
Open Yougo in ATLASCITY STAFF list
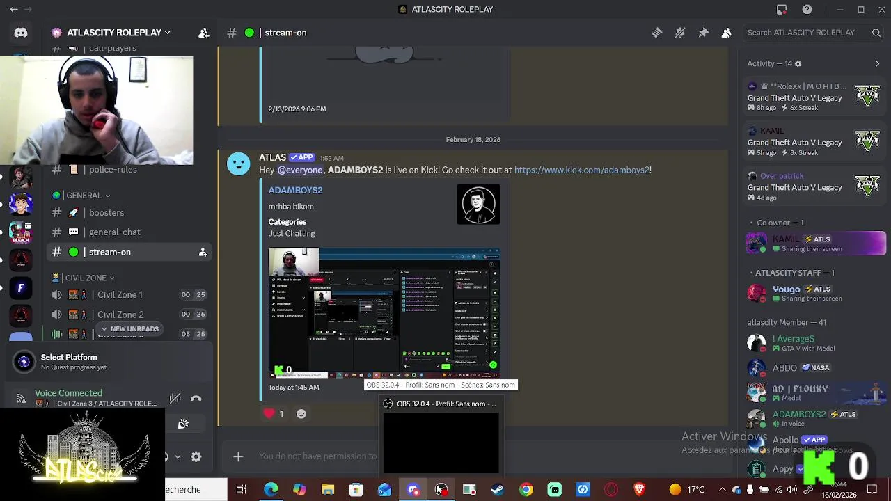pos(814,293)
